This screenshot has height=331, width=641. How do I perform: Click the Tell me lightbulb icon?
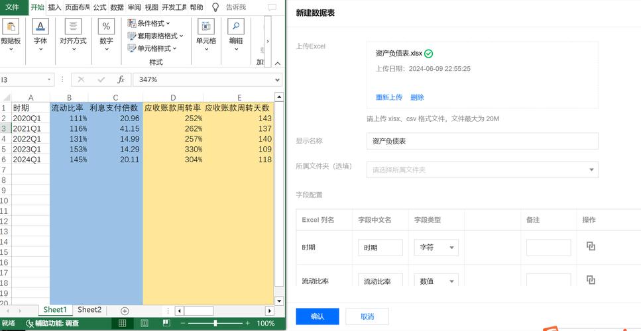pos(215,7)
